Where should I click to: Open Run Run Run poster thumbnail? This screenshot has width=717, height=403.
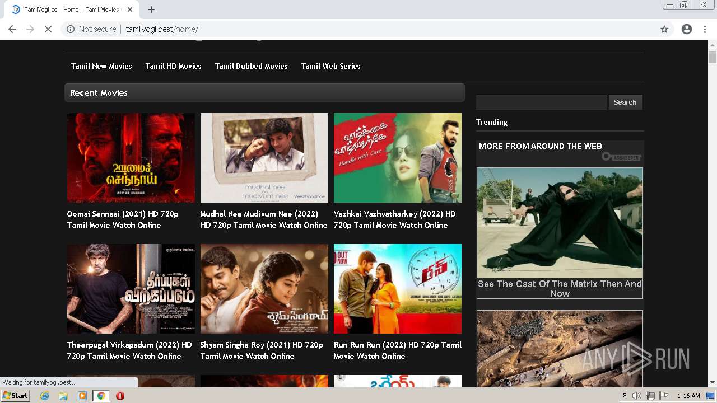coord(398,289)
